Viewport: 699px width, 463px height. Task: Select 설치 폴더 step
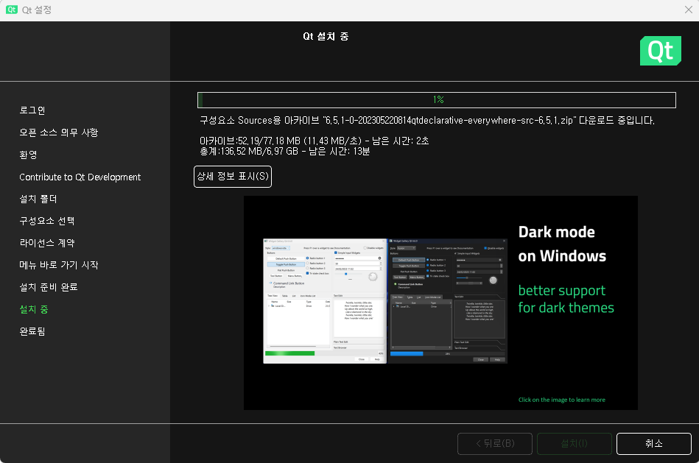point(38,199)
